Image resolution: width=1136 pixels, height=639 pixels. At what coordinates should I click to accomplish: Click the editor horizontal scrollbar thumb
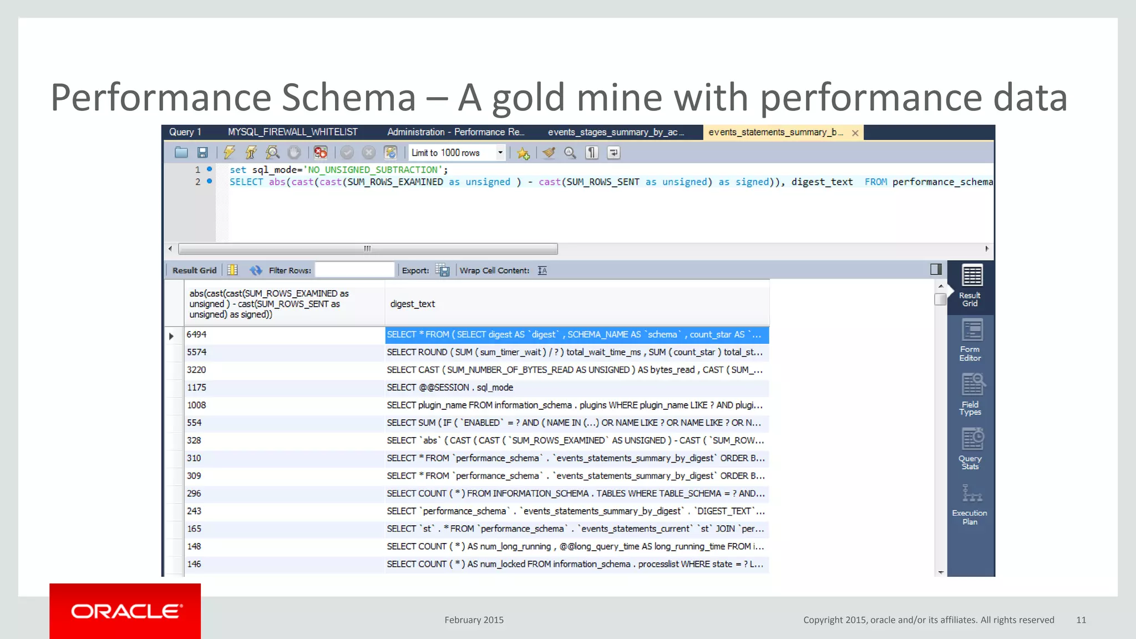368,248
